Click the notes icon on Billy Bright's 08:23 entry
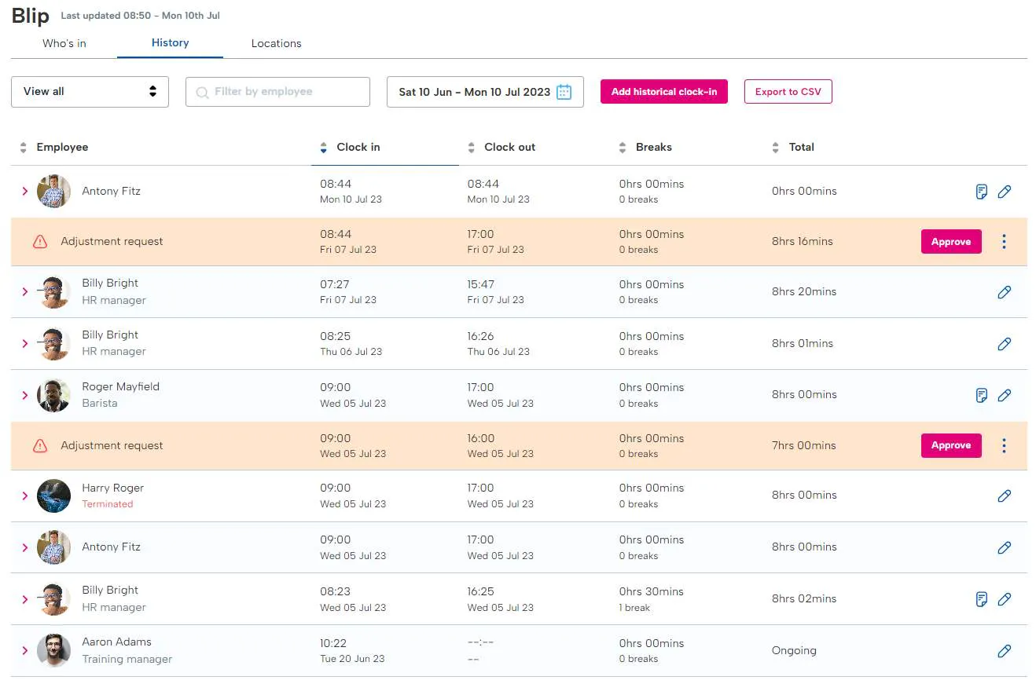Viewport: 1036px width, 684px height. [x=981, y=599]
